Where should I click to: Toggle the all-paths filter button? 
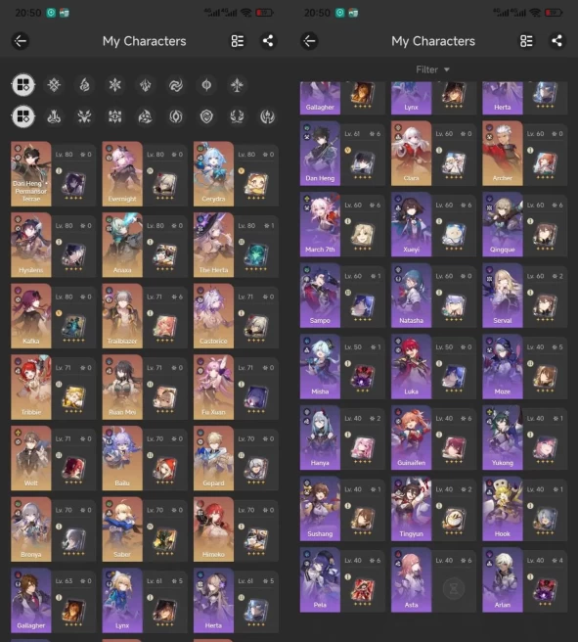[x=23, y=116]
